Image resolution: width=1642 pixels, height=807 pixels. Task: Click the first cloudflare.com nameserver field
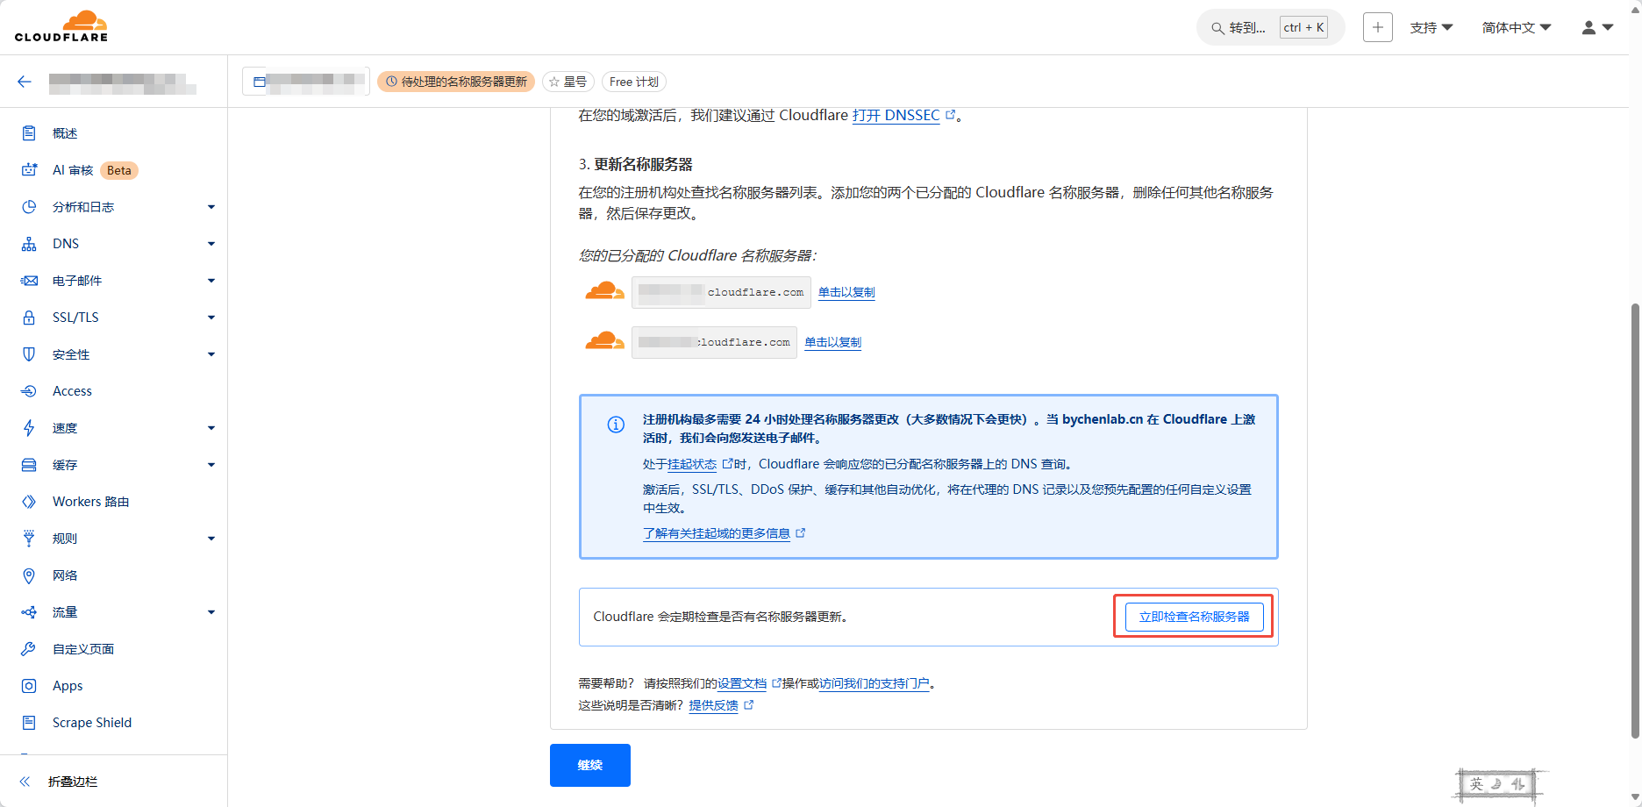tap(721, 292)
